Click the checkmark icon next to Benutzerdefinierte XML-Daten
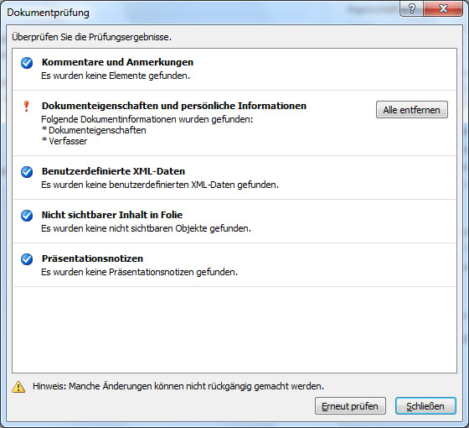The width and height of the screenshot is (469, 428). click(x=27, y=172)
